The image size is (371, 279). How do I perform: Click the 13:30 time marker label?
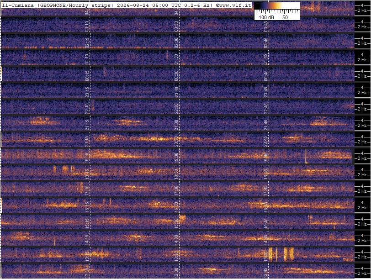click(x=176, y=256)
